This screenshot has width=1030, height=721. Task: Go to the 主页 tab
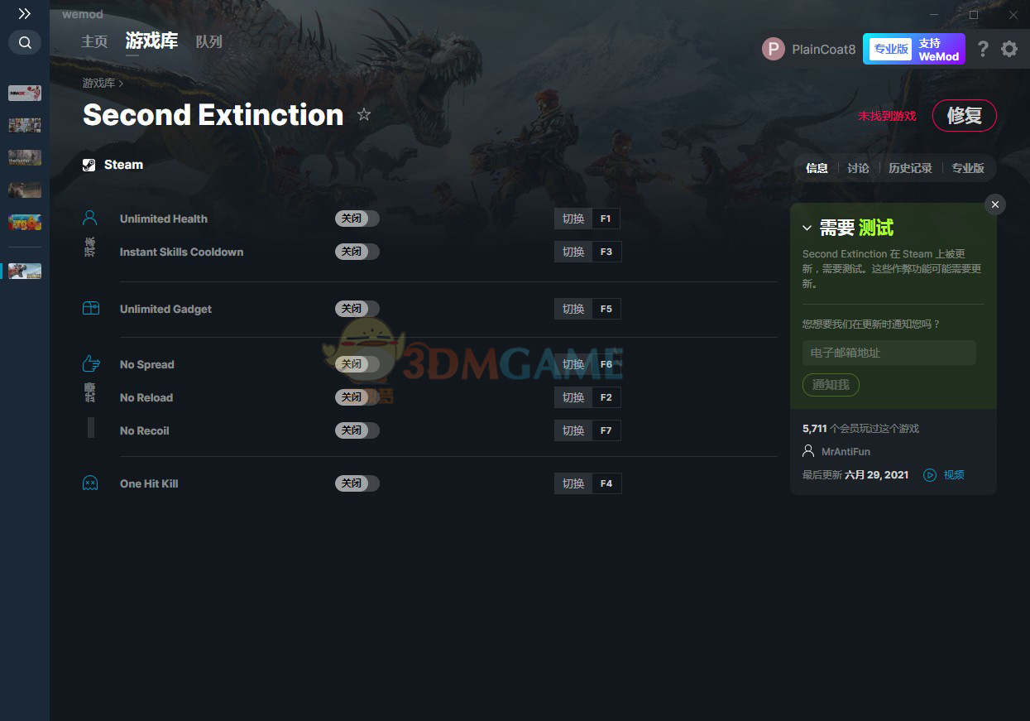point(94,41)
